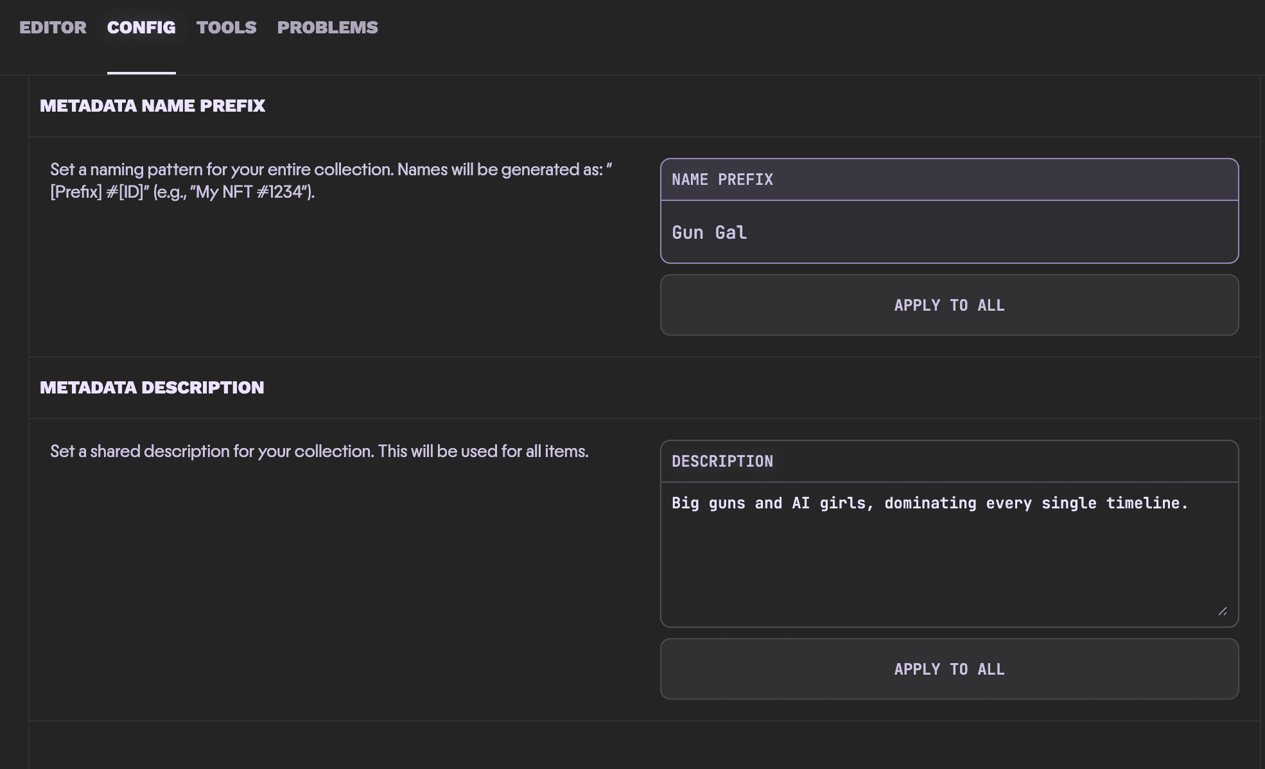
Task: Switch to the EDITOR tab
Action: pos(53,27)
